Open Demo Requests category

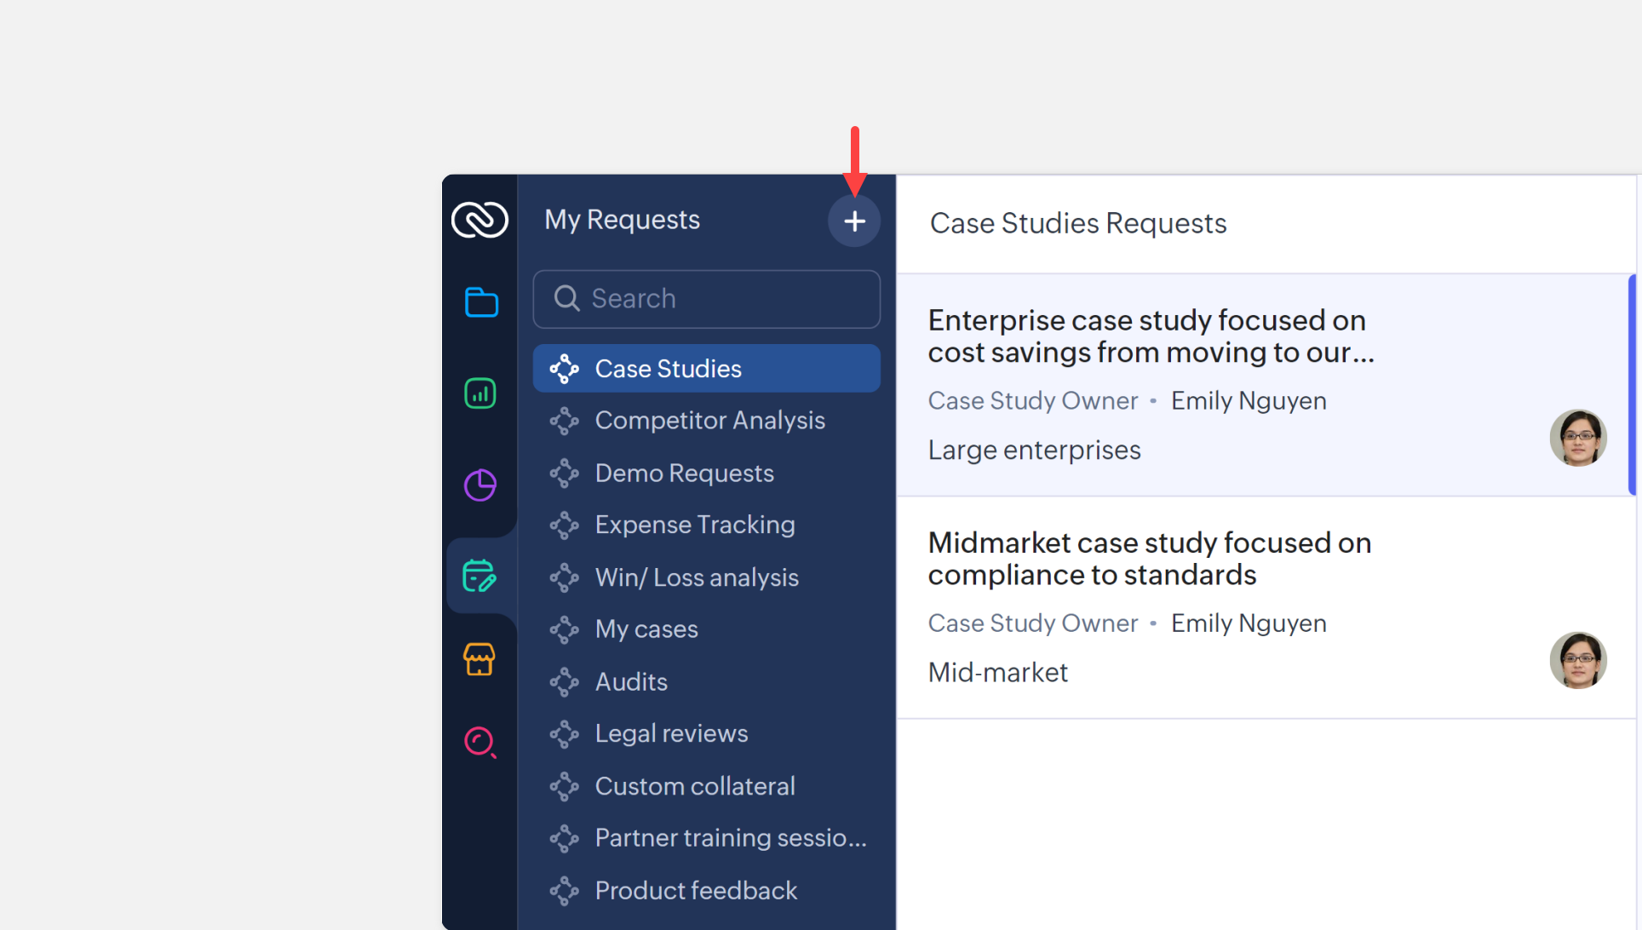pyautogui.click(x=684, y=474)
